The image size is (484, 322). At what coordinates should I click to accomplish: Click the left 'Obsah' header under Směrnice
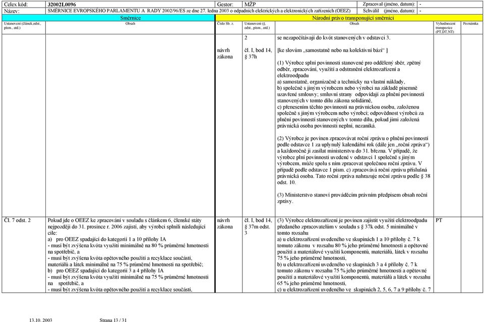pos(130,24)
